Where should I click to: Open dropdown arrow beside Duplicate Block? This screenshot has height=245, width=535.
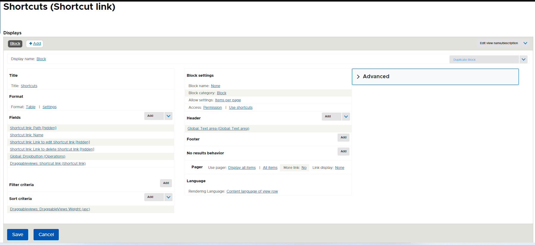(523, 60)
